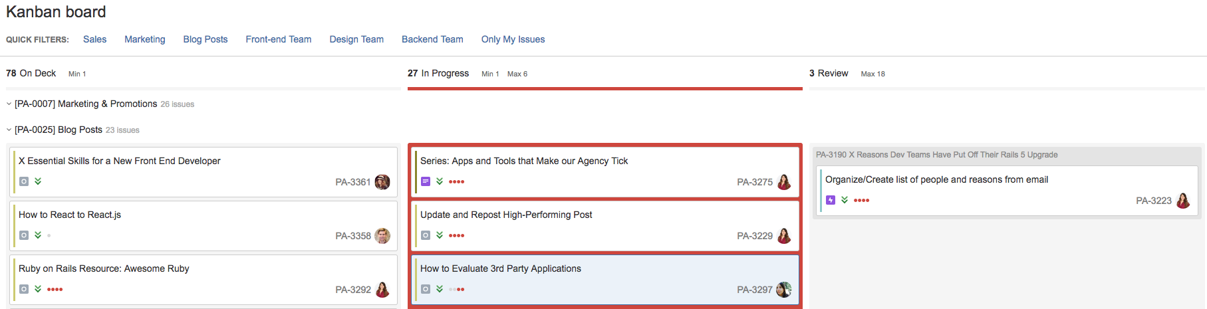This screenshot has width=1207, height=309.
Task: Click assignee avatar on PA-3361
Action: (382, 182)
